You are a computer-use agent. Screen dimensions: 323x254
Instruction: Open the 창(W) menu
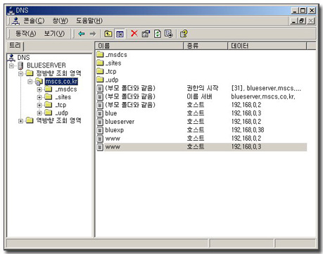click(61, 21)
